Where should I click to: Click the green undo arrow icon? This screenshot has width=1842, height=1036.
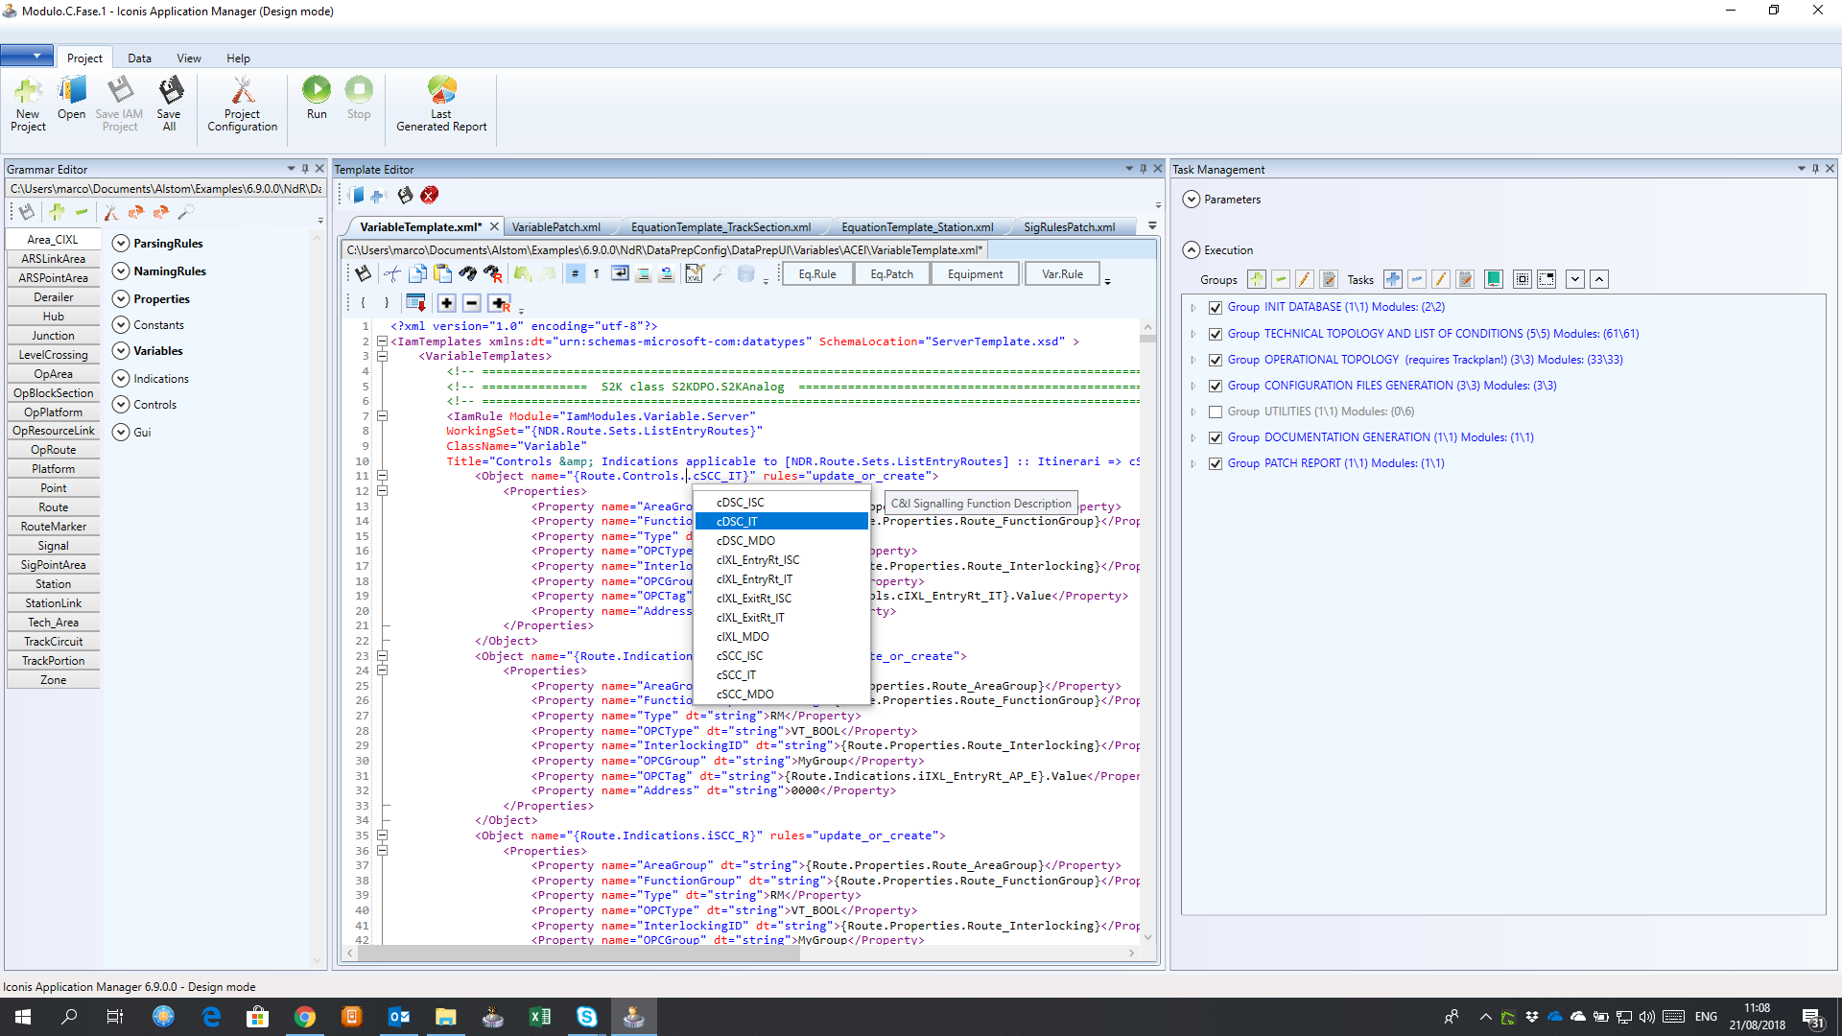click(x=522, y=274)
